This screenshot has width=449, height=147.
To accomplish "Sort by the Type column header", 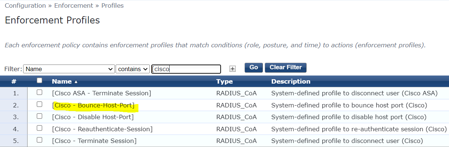I will point(224,81).
